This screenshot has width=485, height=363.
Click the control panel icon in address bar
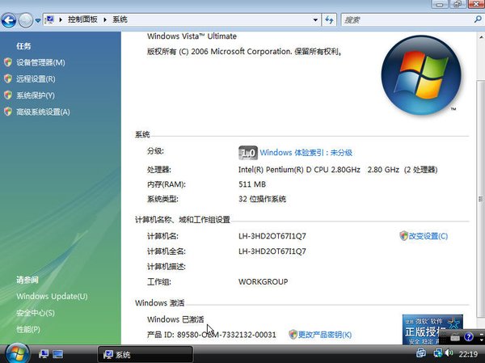49,19
